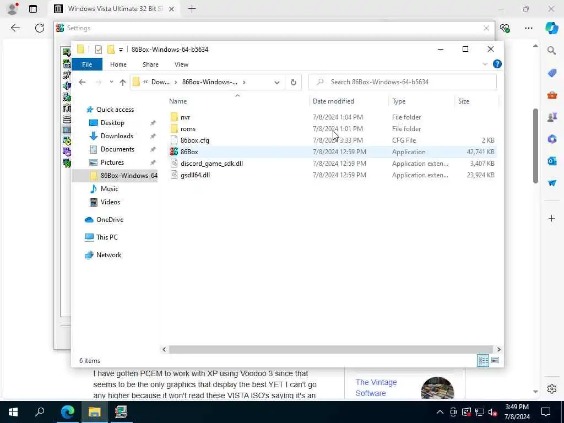Open the Home ribbon tab
The width and height of the screenshot is (564, 423).
pyautogui.click(x=118, y=64)
